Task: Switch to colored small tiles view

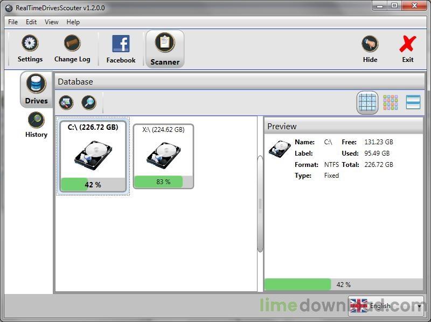Action: 391,102
